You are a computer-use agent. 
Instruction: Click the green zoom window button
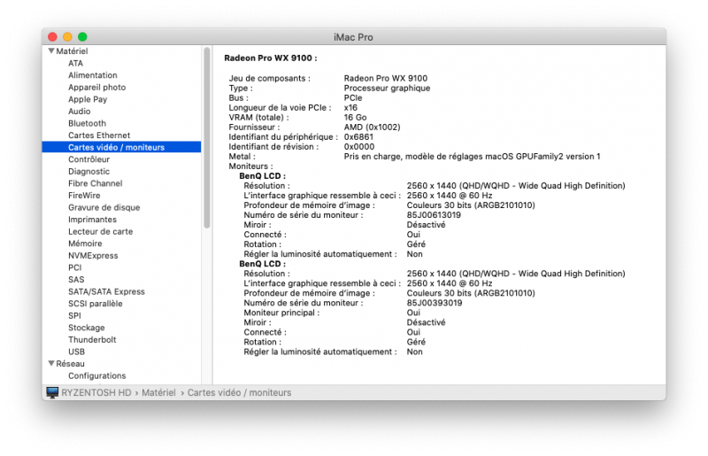(82, 36)
